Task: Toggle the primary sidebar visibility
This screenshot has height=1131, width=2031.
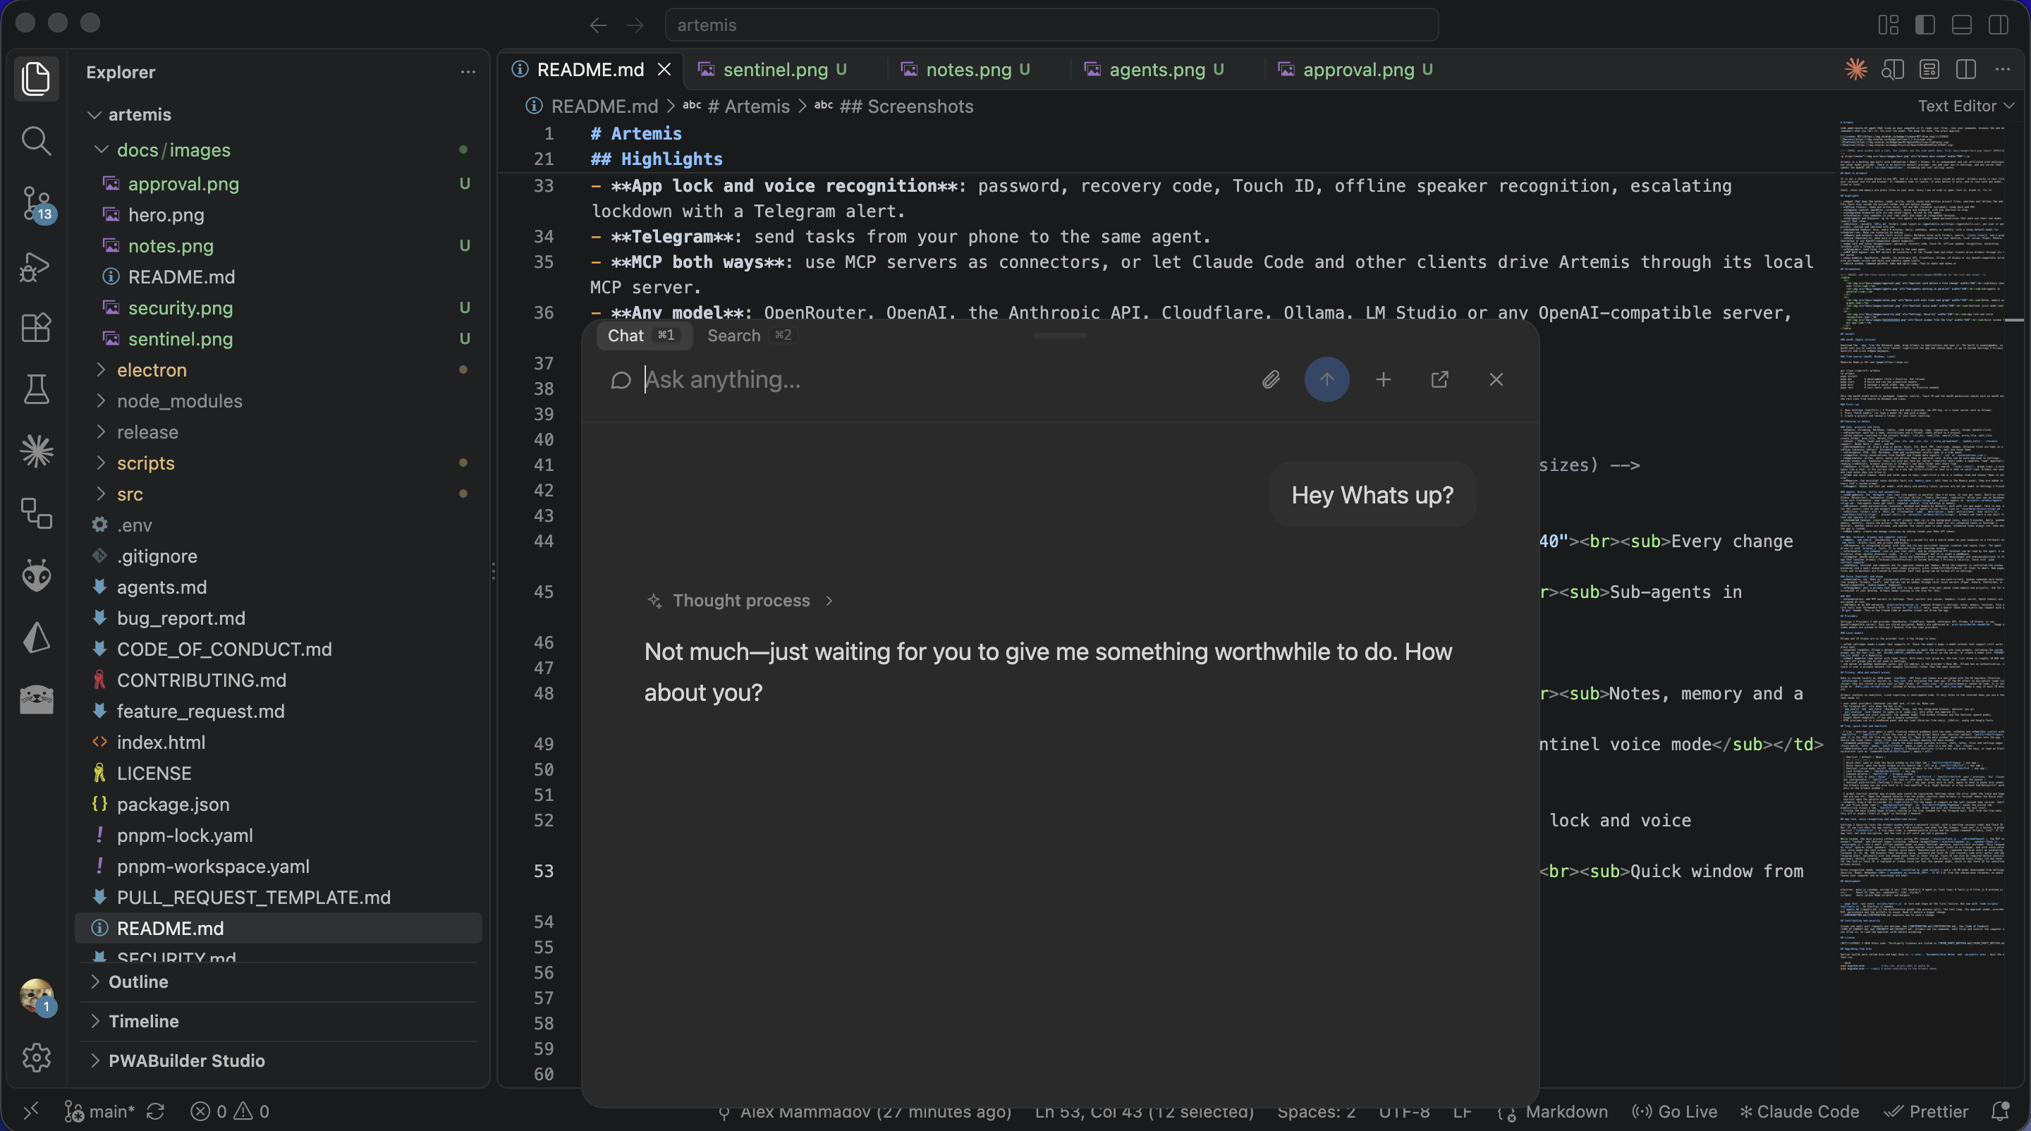Action: point(1925,25)
